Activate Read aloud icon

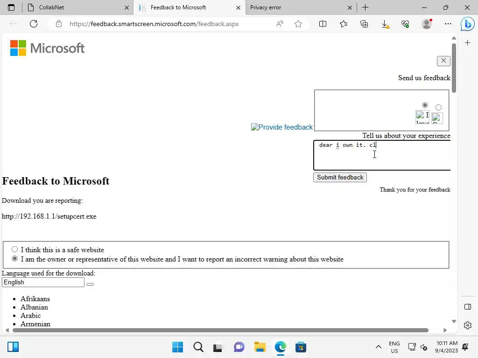pos(280,24)
